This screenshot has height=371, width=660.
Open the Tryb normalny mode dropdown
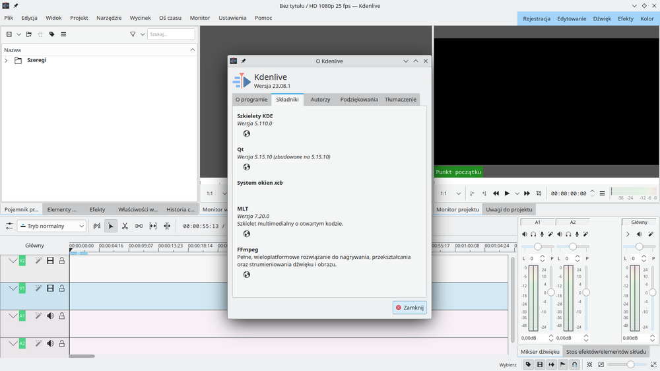(51, 226)
